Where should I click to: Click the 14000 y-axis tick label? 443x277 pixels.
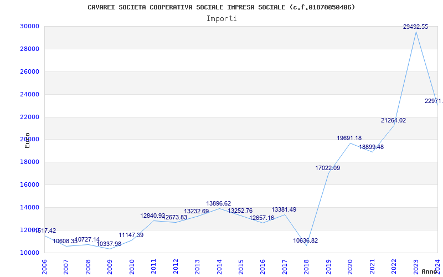click(x=29, y=207)
